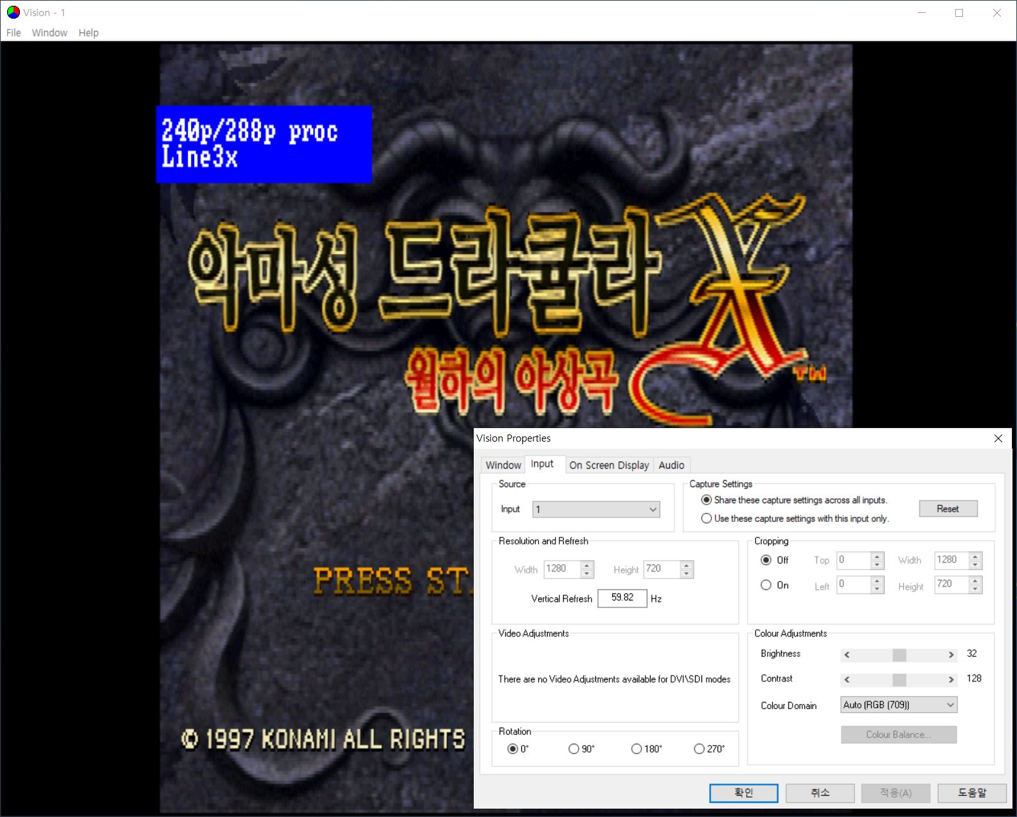
Task: Select Cropping On radio button
Action: 766,585
